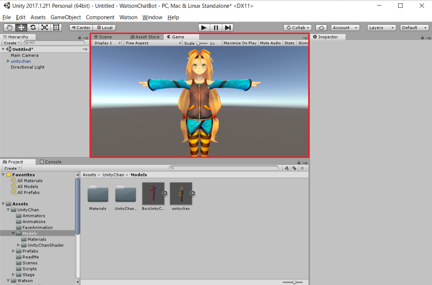Switch to the Scene tab
Screen dimensions: 432x285
103,37
